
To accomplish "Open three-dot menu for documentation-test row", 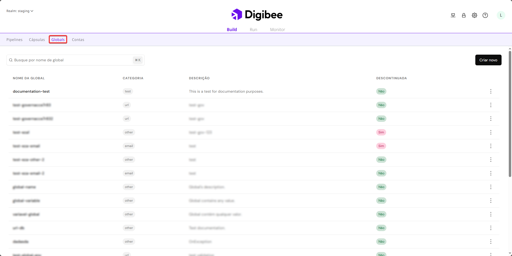I will 491,91.
